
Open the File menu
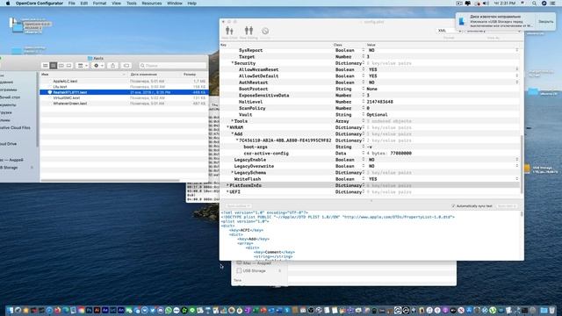[x=72, y=4]
